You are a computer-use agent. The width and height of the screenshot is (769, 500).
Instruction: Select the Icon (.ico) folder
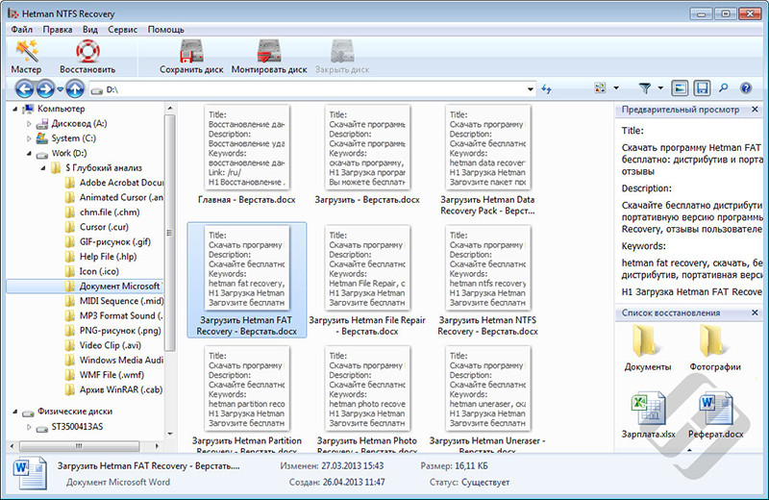[x=92, y=271]
